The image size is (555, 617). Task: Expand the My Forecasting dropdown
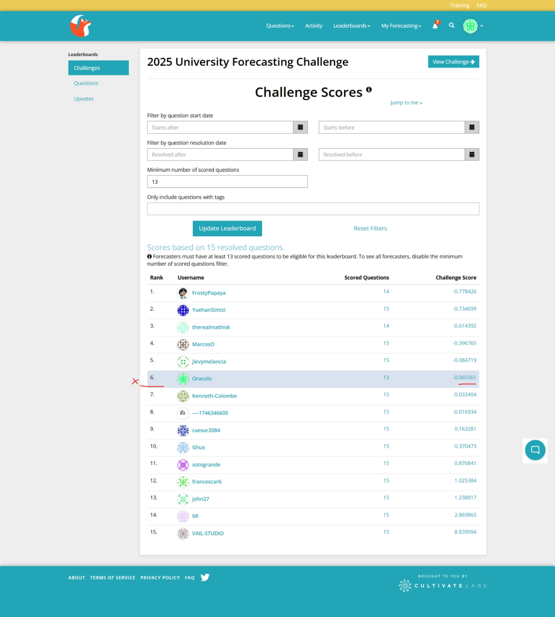coord(401,26)
